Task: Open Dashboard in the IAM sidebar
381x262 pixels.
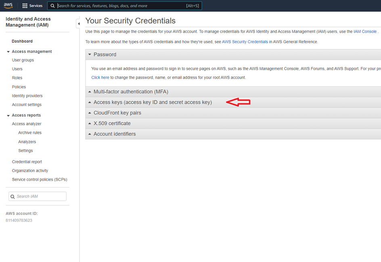Action: click(22, 41)
